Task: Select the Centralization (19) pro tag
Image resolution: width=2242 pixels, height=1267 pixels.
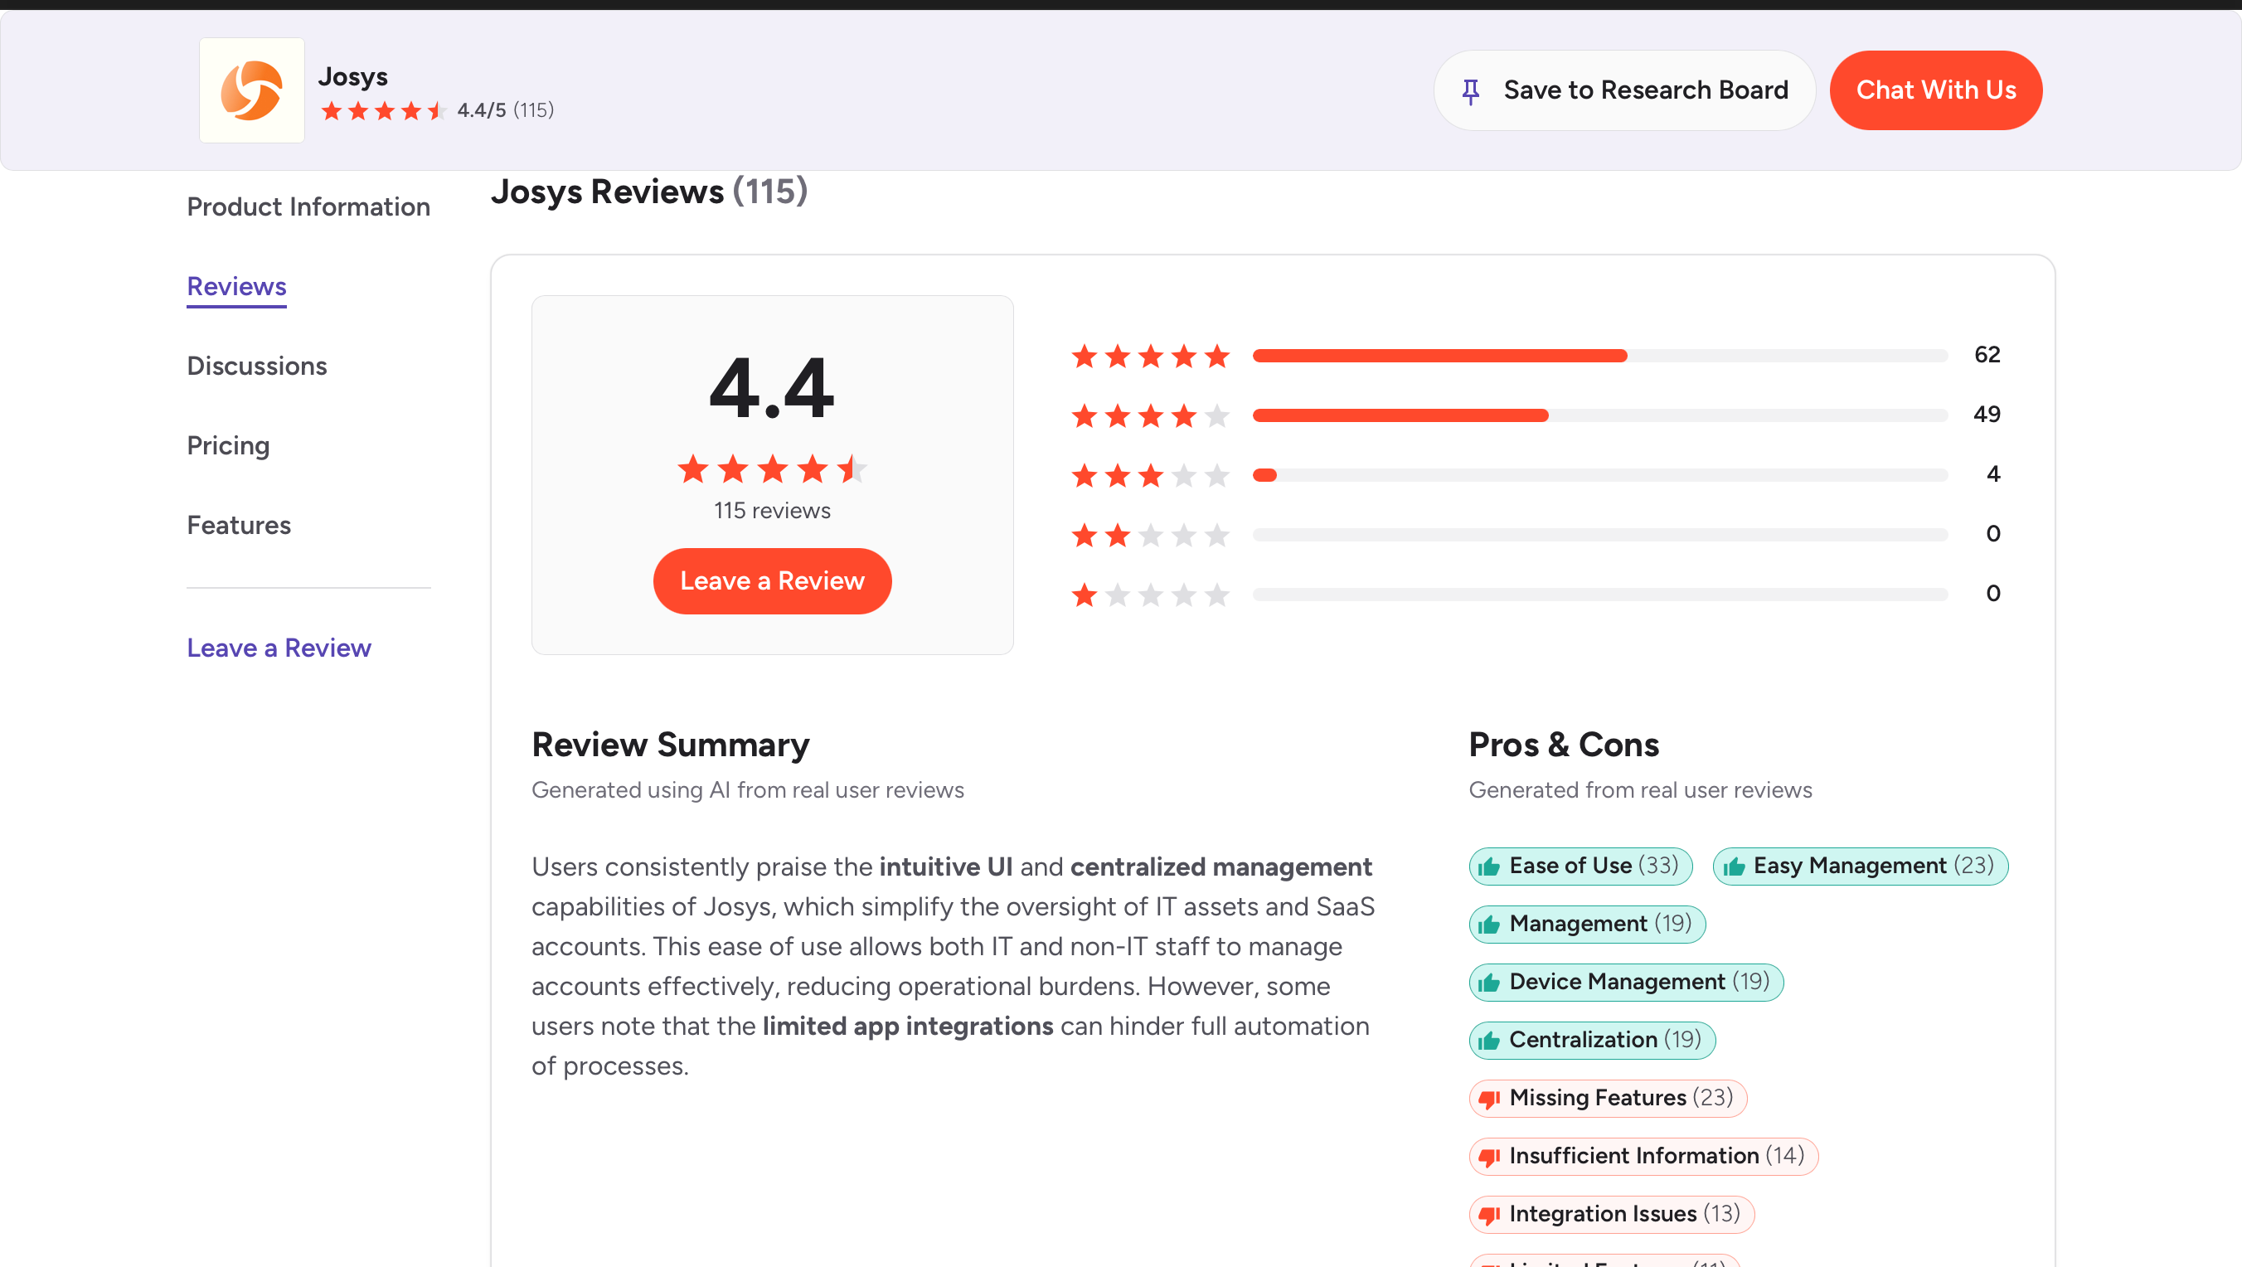Action: coord(1592,1040)
